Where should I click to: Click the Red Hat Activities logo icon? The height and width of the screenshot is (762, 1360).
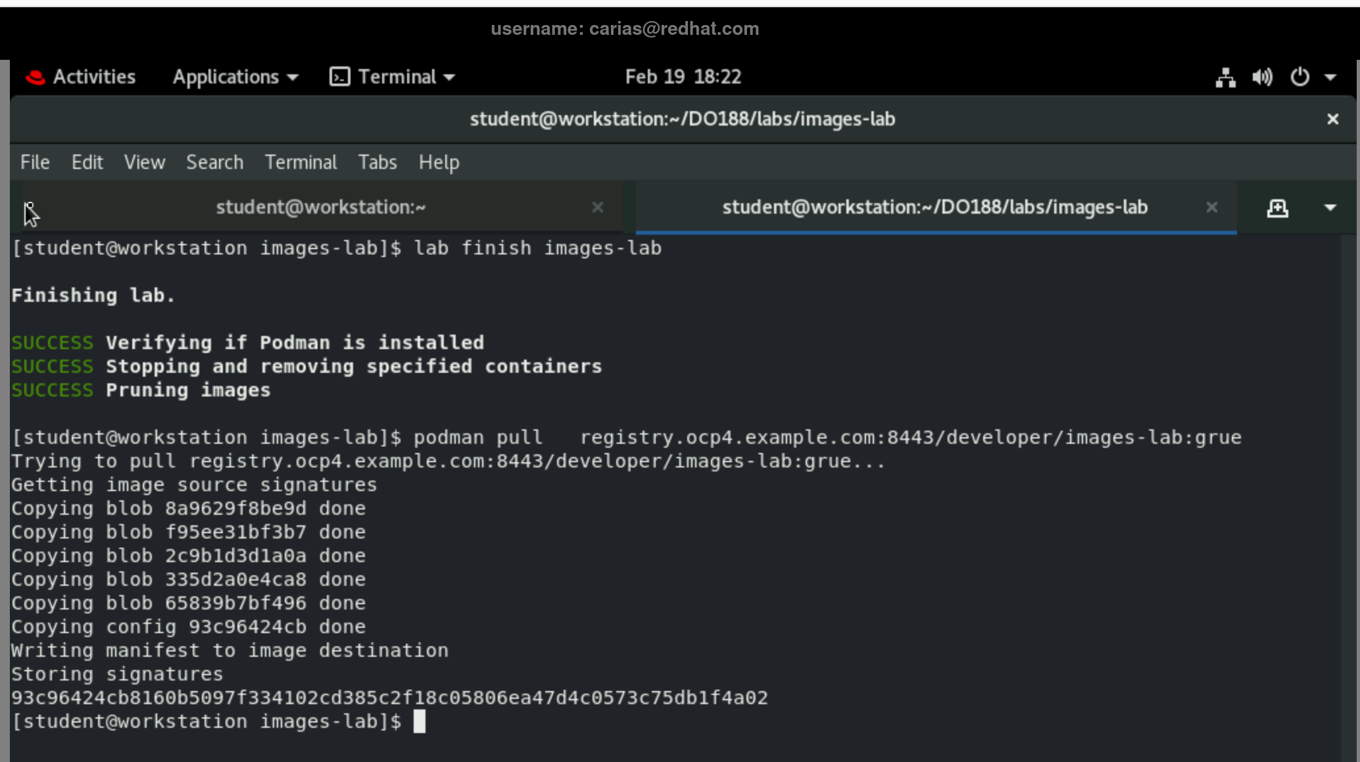[x=35, y=78]
